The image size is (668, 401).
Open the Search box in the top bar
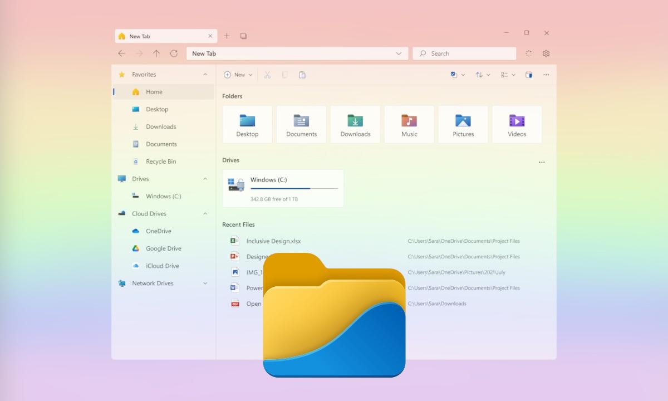click(x=464, y=53)
